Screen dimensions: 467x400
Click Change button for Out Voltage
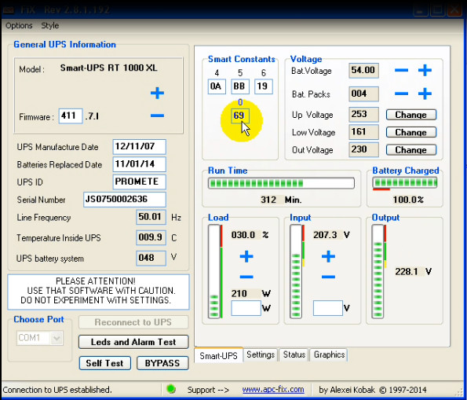coord(411,150)
